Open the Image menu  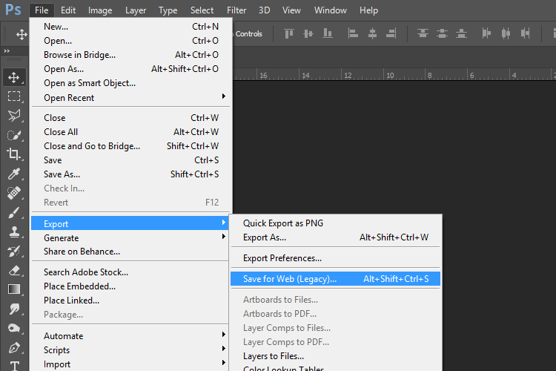tap(100, 10)
